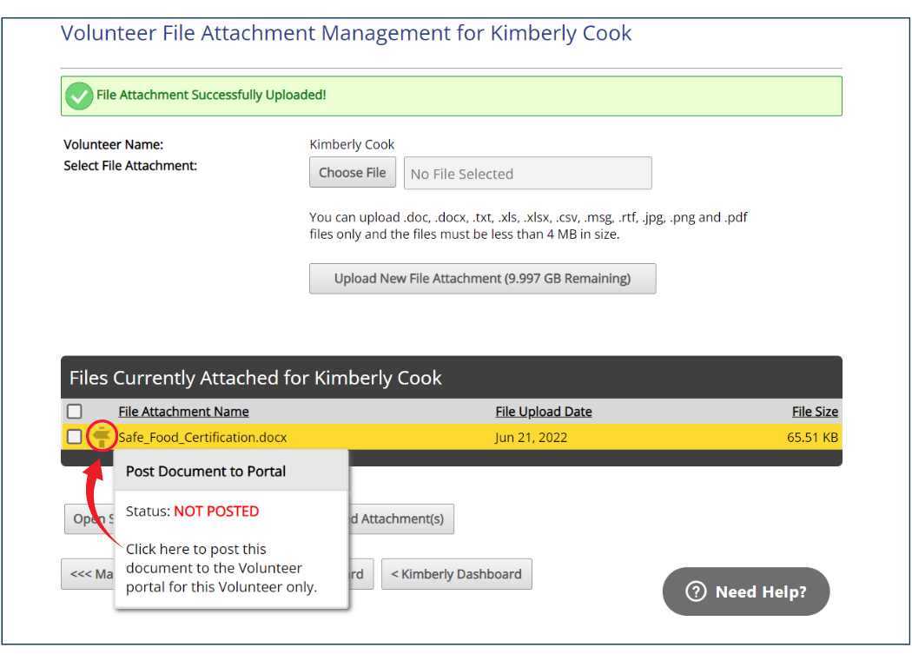Click Upload New File Attachment button
The width and height of the screenshot is (912, 654).
click(x=483, y=279)
